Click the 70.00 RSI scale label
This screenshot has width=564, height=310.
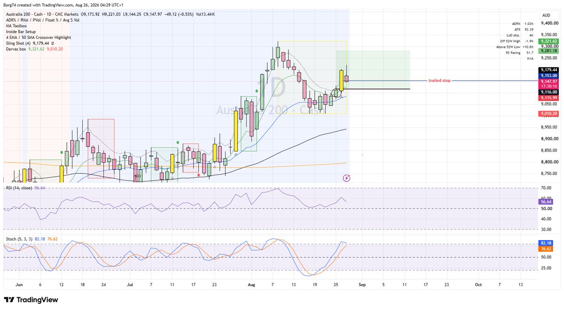(546, 188)
